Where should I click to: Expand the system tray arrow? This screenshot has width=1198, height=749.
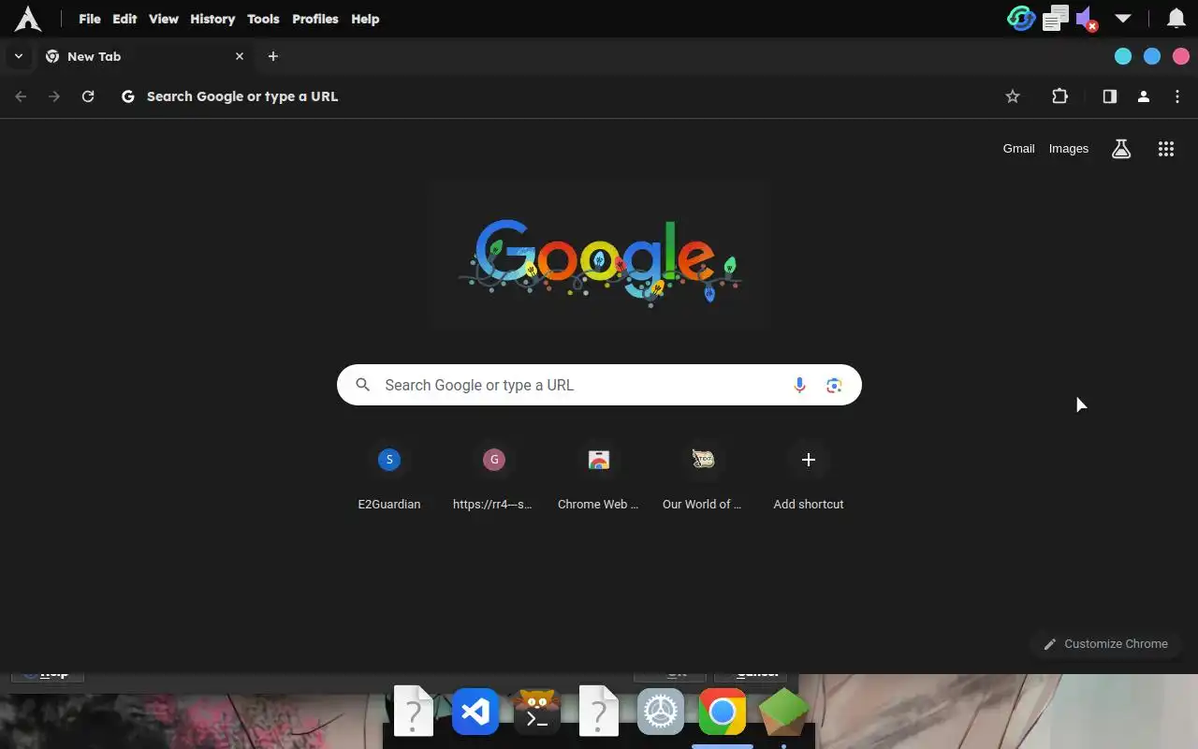click(x=1123, y=19)
